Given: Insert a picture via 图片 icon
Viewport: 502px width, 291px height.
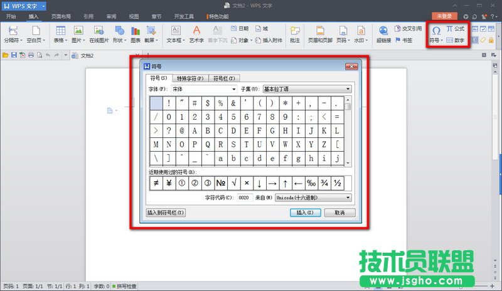Looking at the screenshot, I should click(78, 31).
